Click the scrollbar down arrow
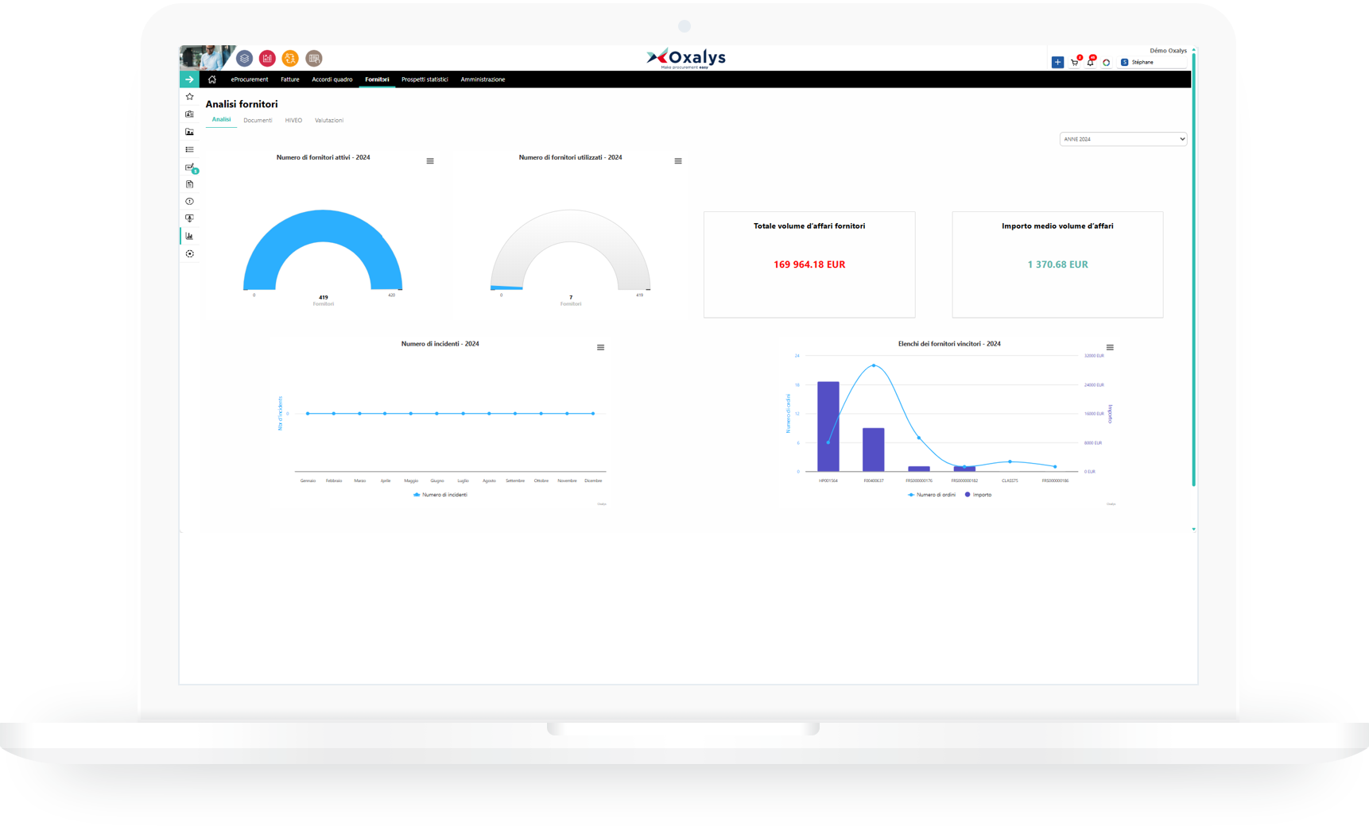Viewport: 1369px width, 826px height. 1193,529
